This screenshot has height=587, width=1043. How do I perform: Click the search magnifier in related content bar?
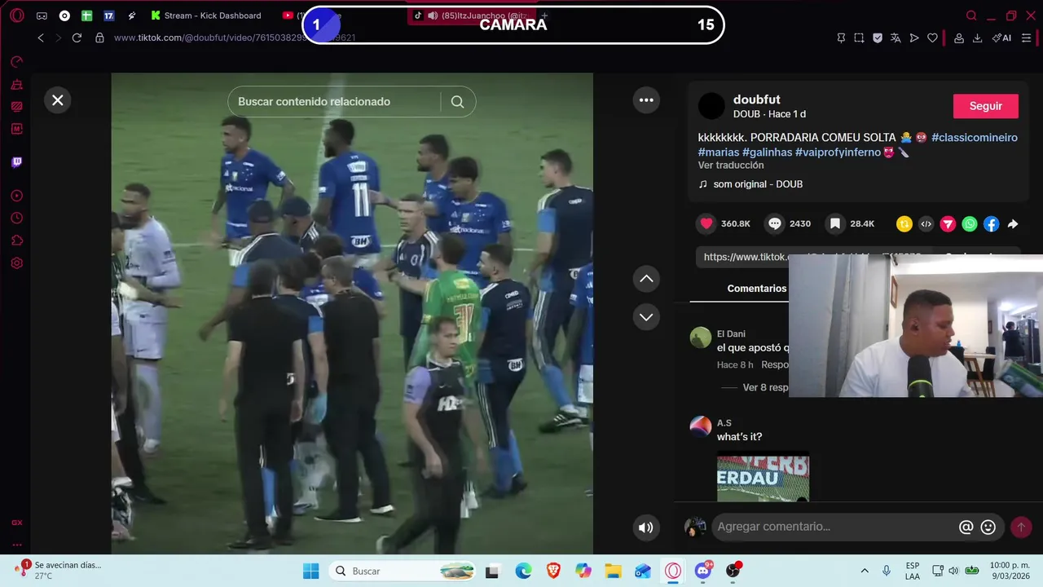coord(457,102)
